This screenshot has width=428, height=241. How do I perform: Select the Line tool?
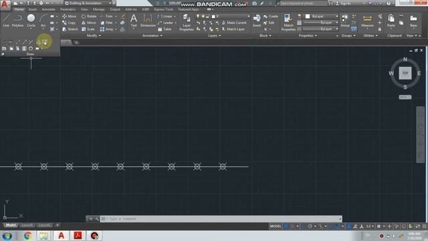6,21
